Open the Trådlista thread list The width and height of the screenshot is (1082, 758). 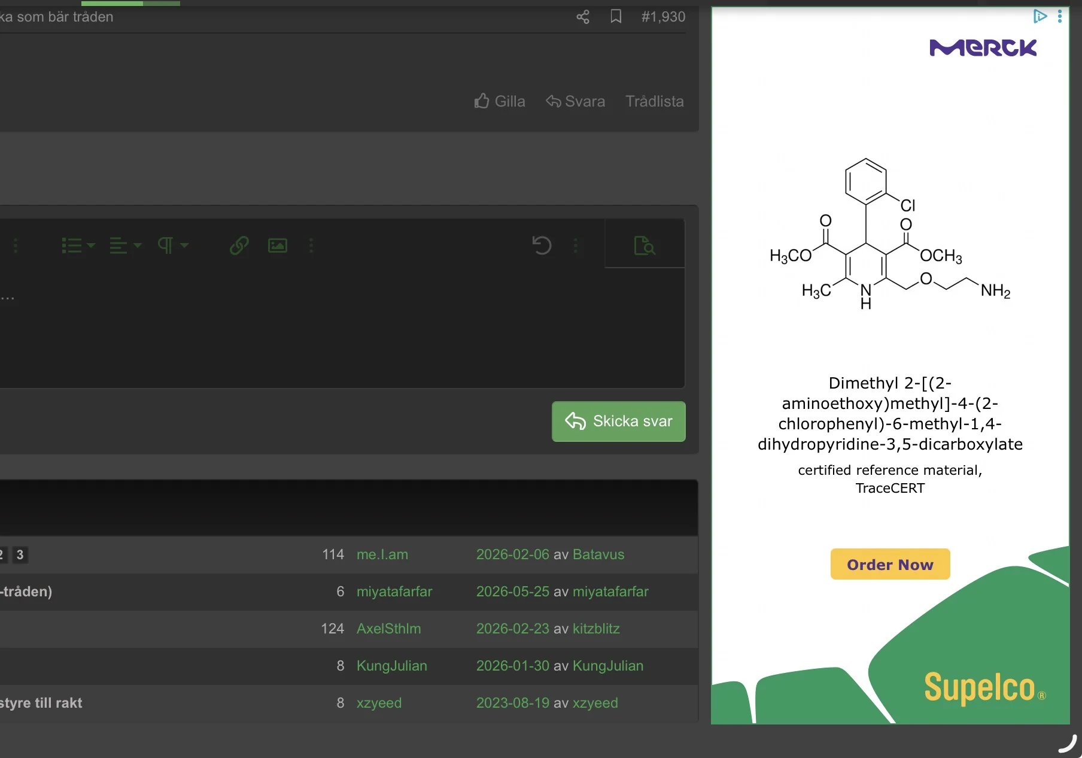click(655, 101)
